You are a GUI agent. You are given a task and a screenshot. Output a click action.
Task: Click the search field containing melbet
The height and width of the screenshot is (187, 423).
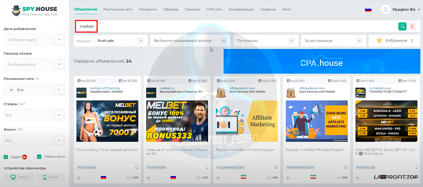(218, 27)
